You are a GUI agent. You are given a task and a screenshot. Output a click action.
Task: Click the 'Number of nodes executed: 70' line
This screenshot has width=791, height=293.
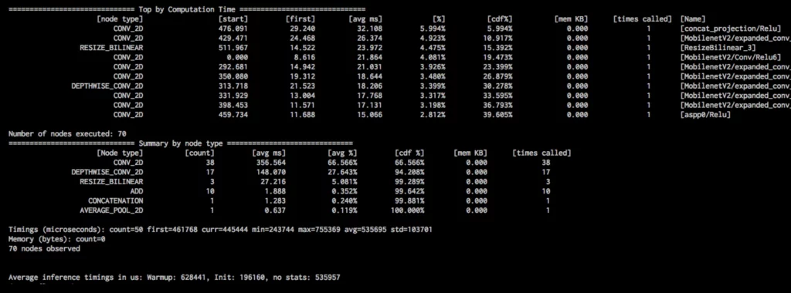tap(67, 134)
